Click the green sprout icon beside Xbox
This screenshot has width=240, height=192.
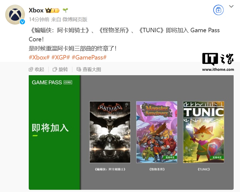point(65,10)
